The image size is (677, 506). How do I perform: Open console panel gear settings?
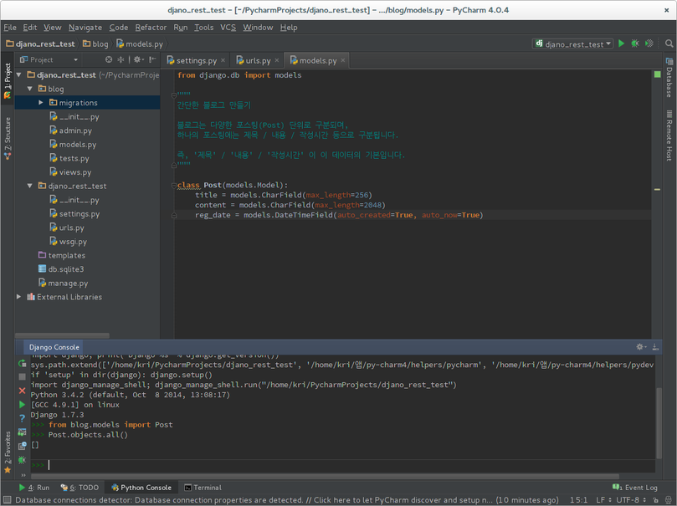pyautogui.click(x=641, y=347)
